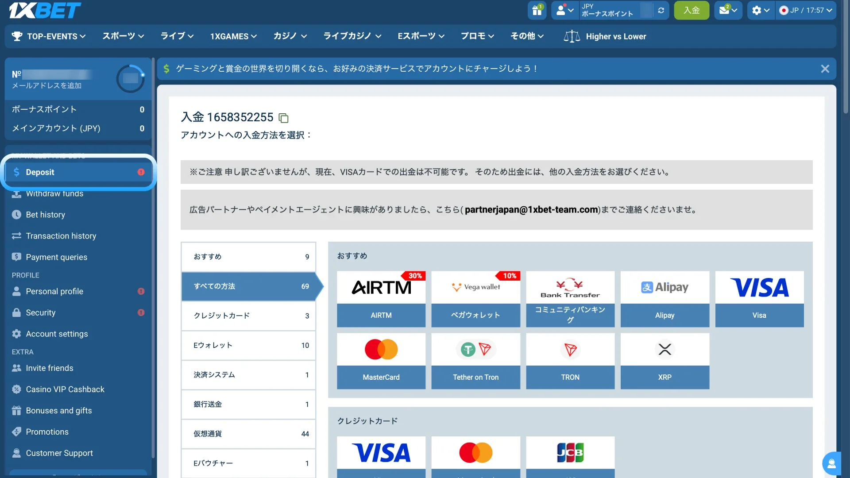This screenshot has height=478, width=850.
Task: Open Security in sidebar
Action: pos(78,312)
